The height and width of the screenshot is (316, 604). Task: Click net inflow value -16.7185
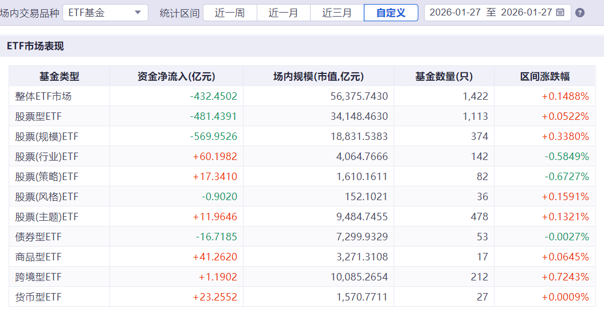pyautogui.click(x=217, y=237)
